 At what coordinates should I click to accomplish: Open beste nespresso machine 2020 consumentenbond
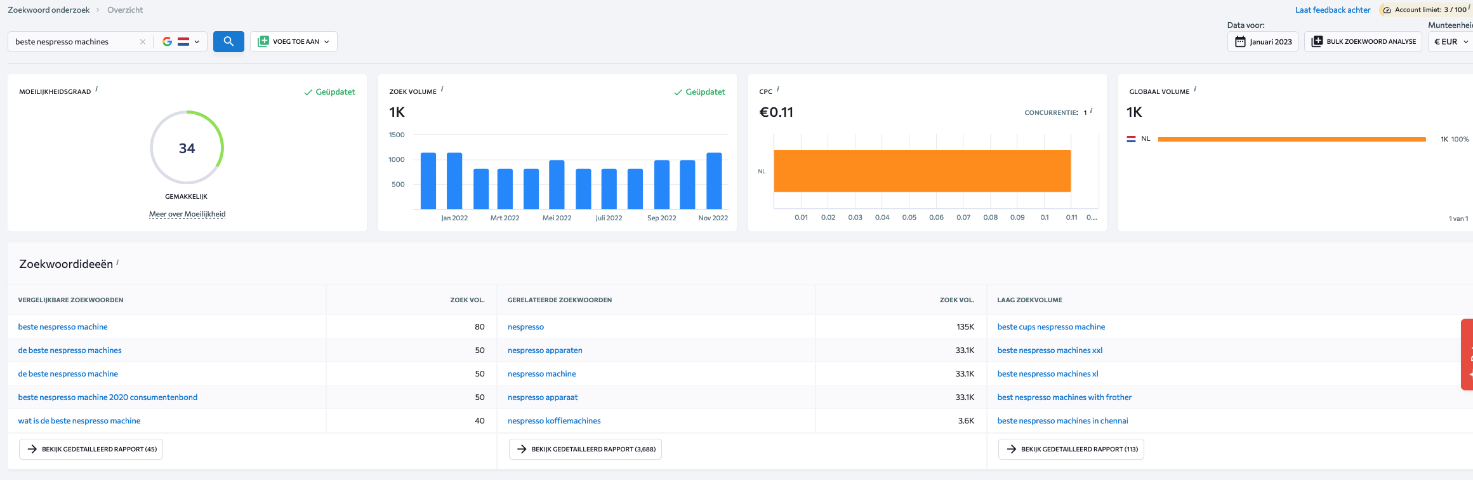pyautogui.click(x=108, y=397)
